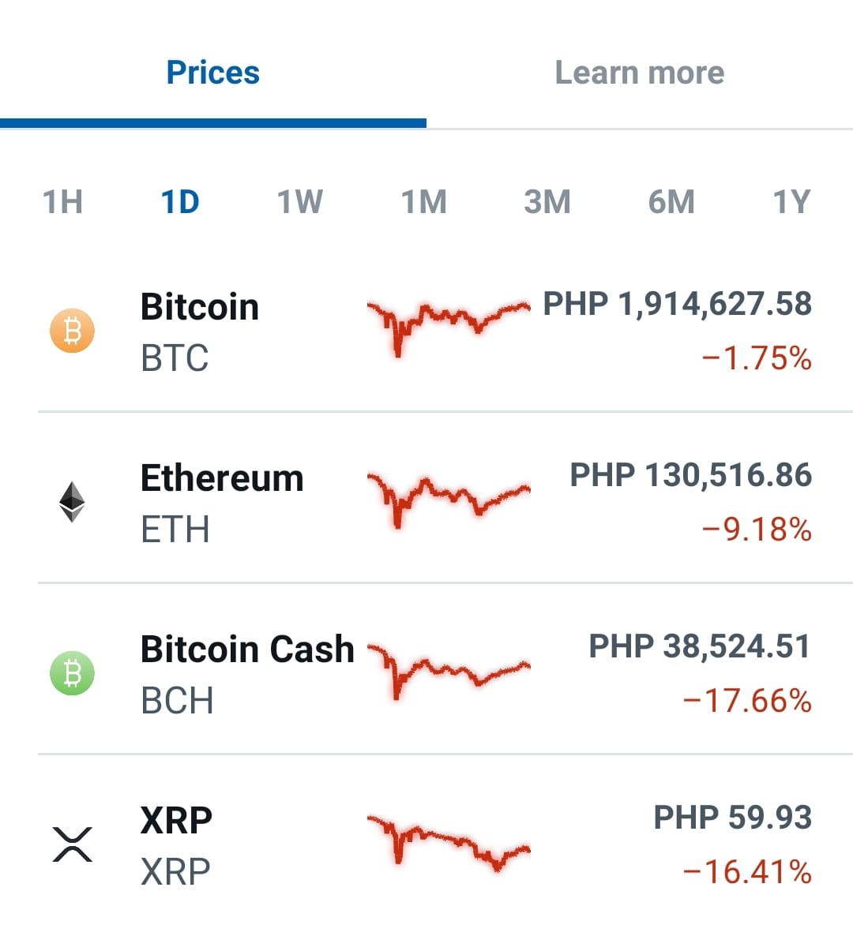
Task: Open the Bitcoin Cash sparkline chart
Action: [449, 671]
